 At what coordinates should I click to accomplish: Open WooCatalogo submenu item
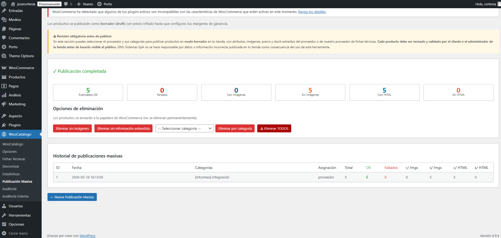[x=13, y=144]
